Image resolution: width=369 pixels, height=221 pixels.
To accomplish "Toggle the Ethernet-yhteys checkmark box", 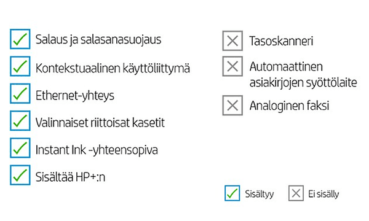I will pyautogui.click(x=20, y=93).
